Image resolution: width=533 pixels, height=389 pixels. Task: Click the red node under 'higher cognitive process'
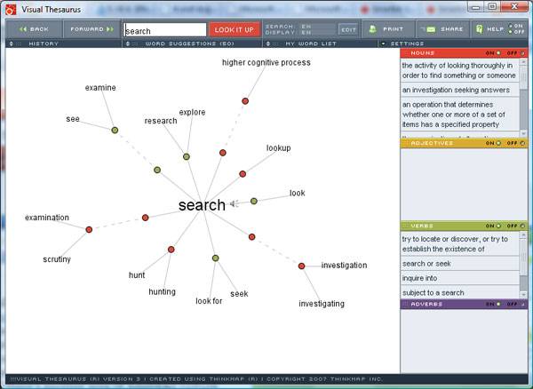[245, 101]
